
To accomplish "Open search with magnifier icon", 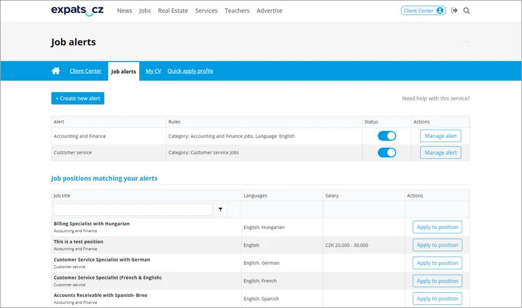I will click(x=467, y=11).
